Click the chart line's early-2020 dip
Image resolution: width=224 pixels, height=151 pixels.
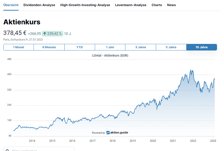point(157,110)
